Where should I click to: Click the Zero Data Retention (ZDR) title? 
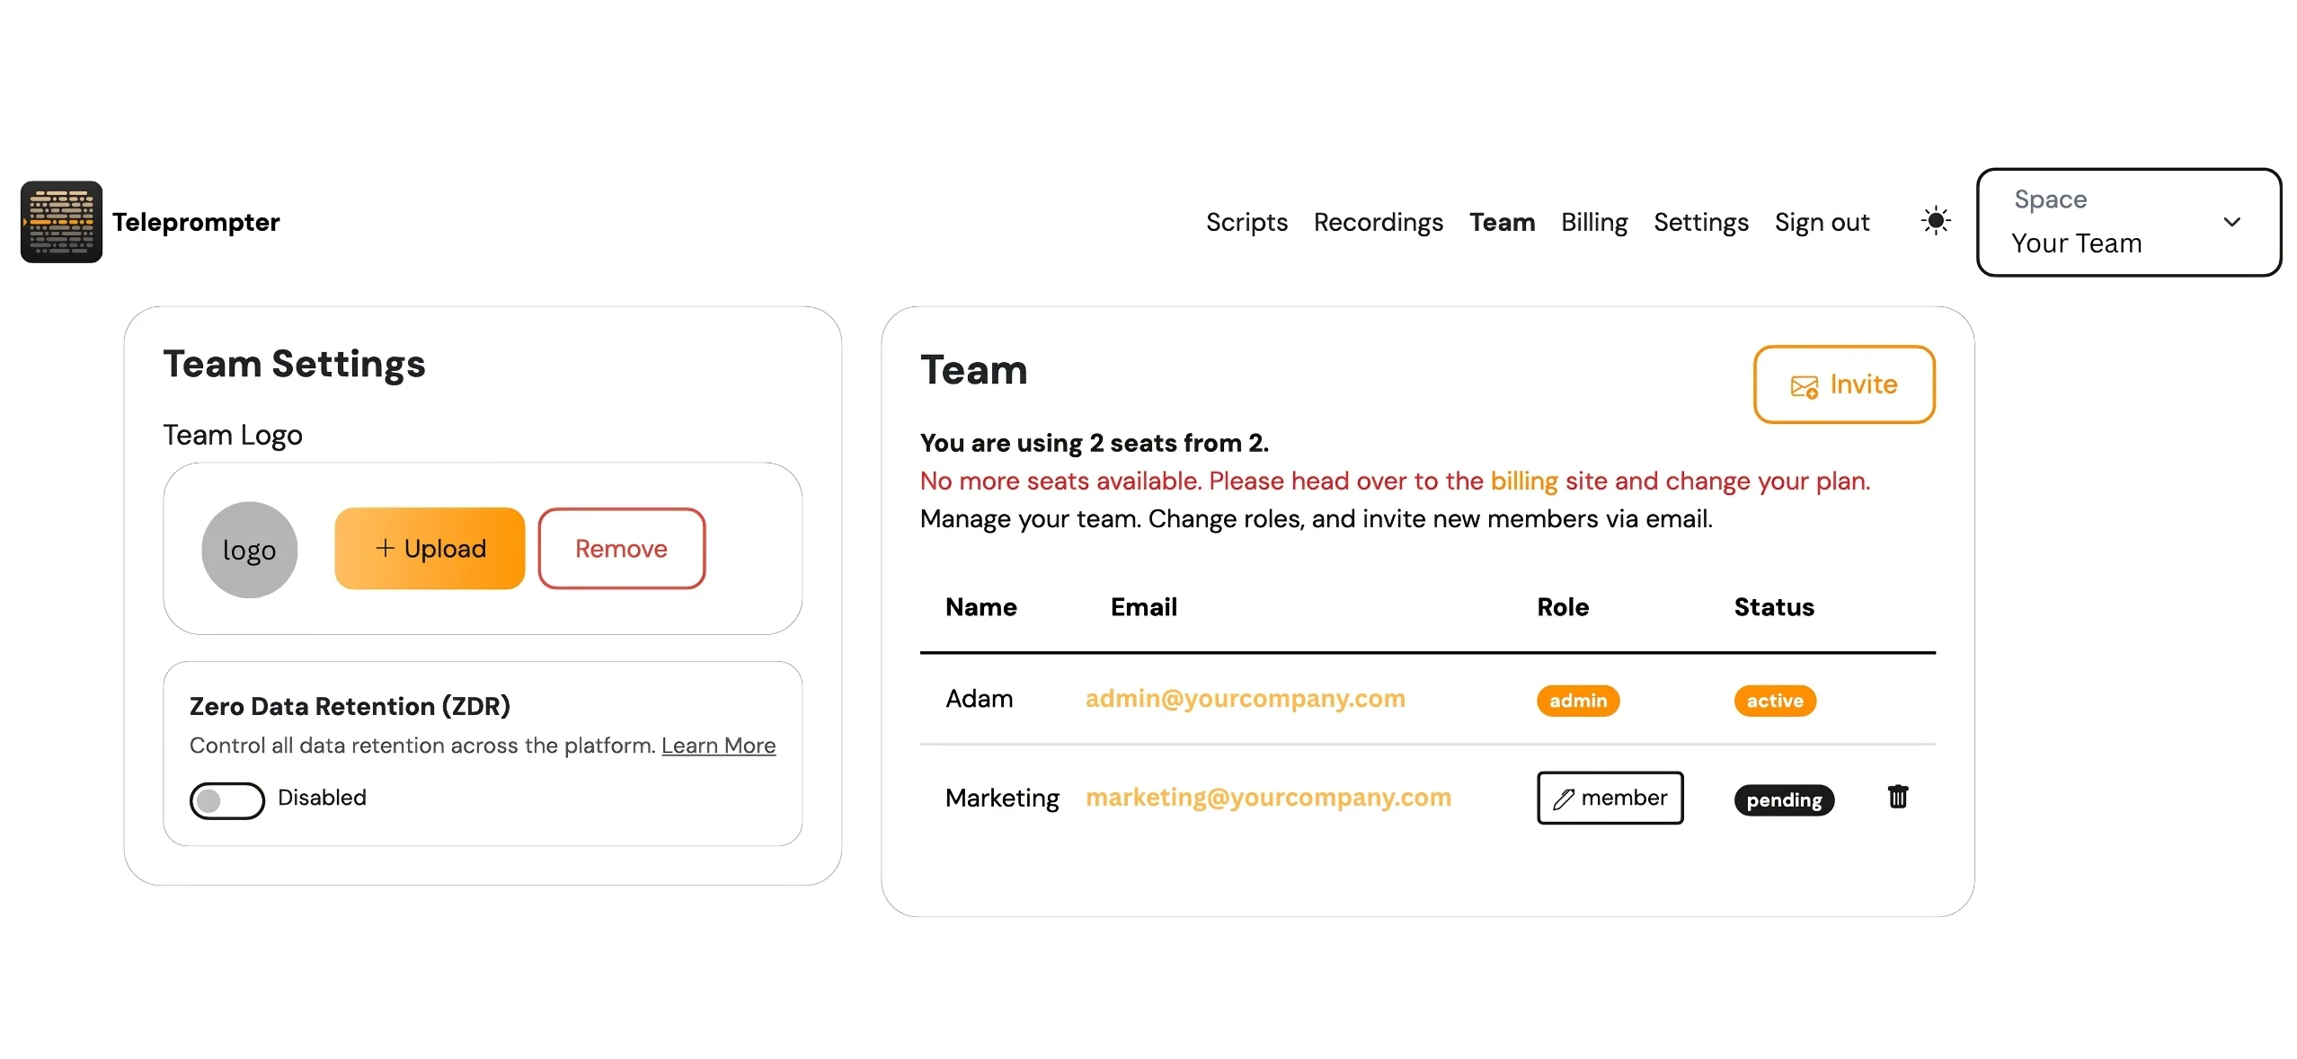coord(350,706)
